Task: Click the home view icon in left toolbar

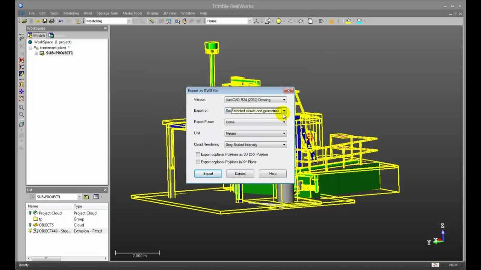Action: pyautogui.click(x=21, y=98)
